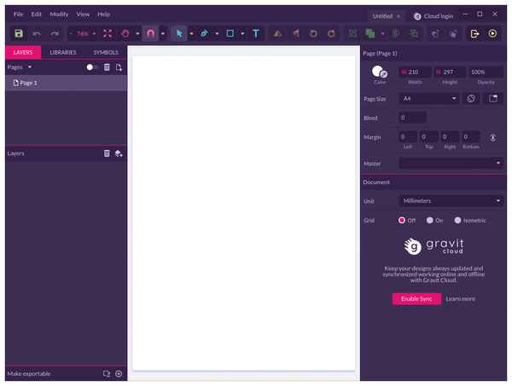Click the Enable Sync button
The height and width of the screenshot is (386, 512).
tap(416, 298)
